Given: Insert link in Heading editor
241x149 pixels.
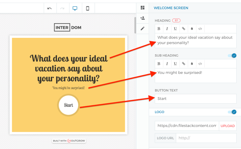Looking at the screenshot, I should [x=184, y=29].
